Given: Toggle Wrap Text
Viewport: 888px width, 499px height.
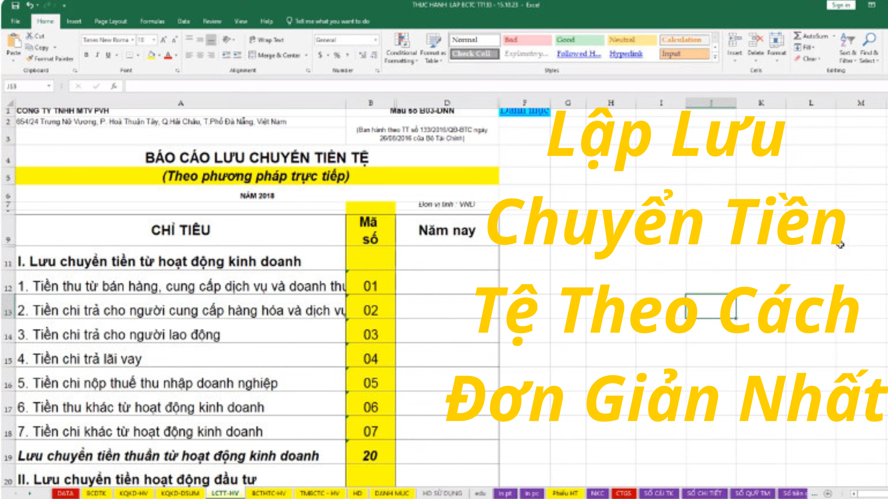Looking at the screenshot, I should coord(266,40).
